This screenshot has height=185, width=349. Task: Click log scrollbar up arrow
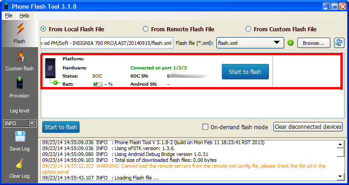click(340, 144)
